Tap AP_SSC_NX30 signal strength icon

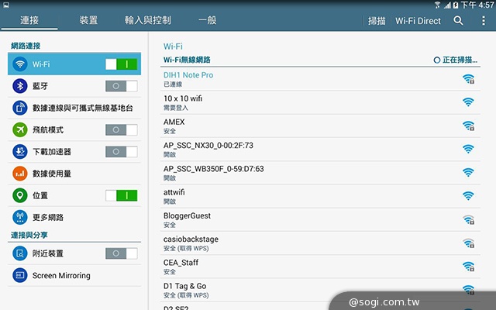[x=468, y=149]
